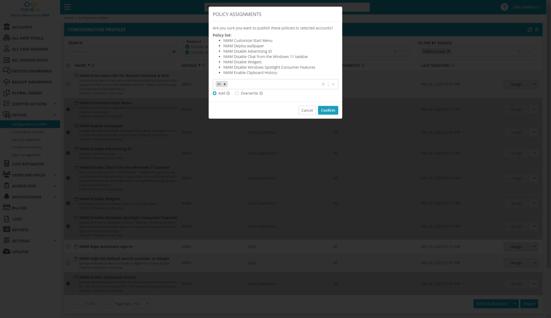Toggle the second Include unassigned checkbox
The height and width of the screenshot is (318, 551).
pyautogui.click(x=187, y=52)
